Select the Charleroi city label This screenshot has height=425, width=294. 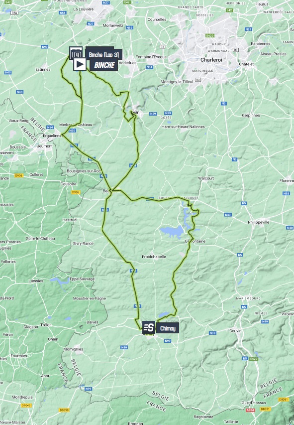click(211, 60)
